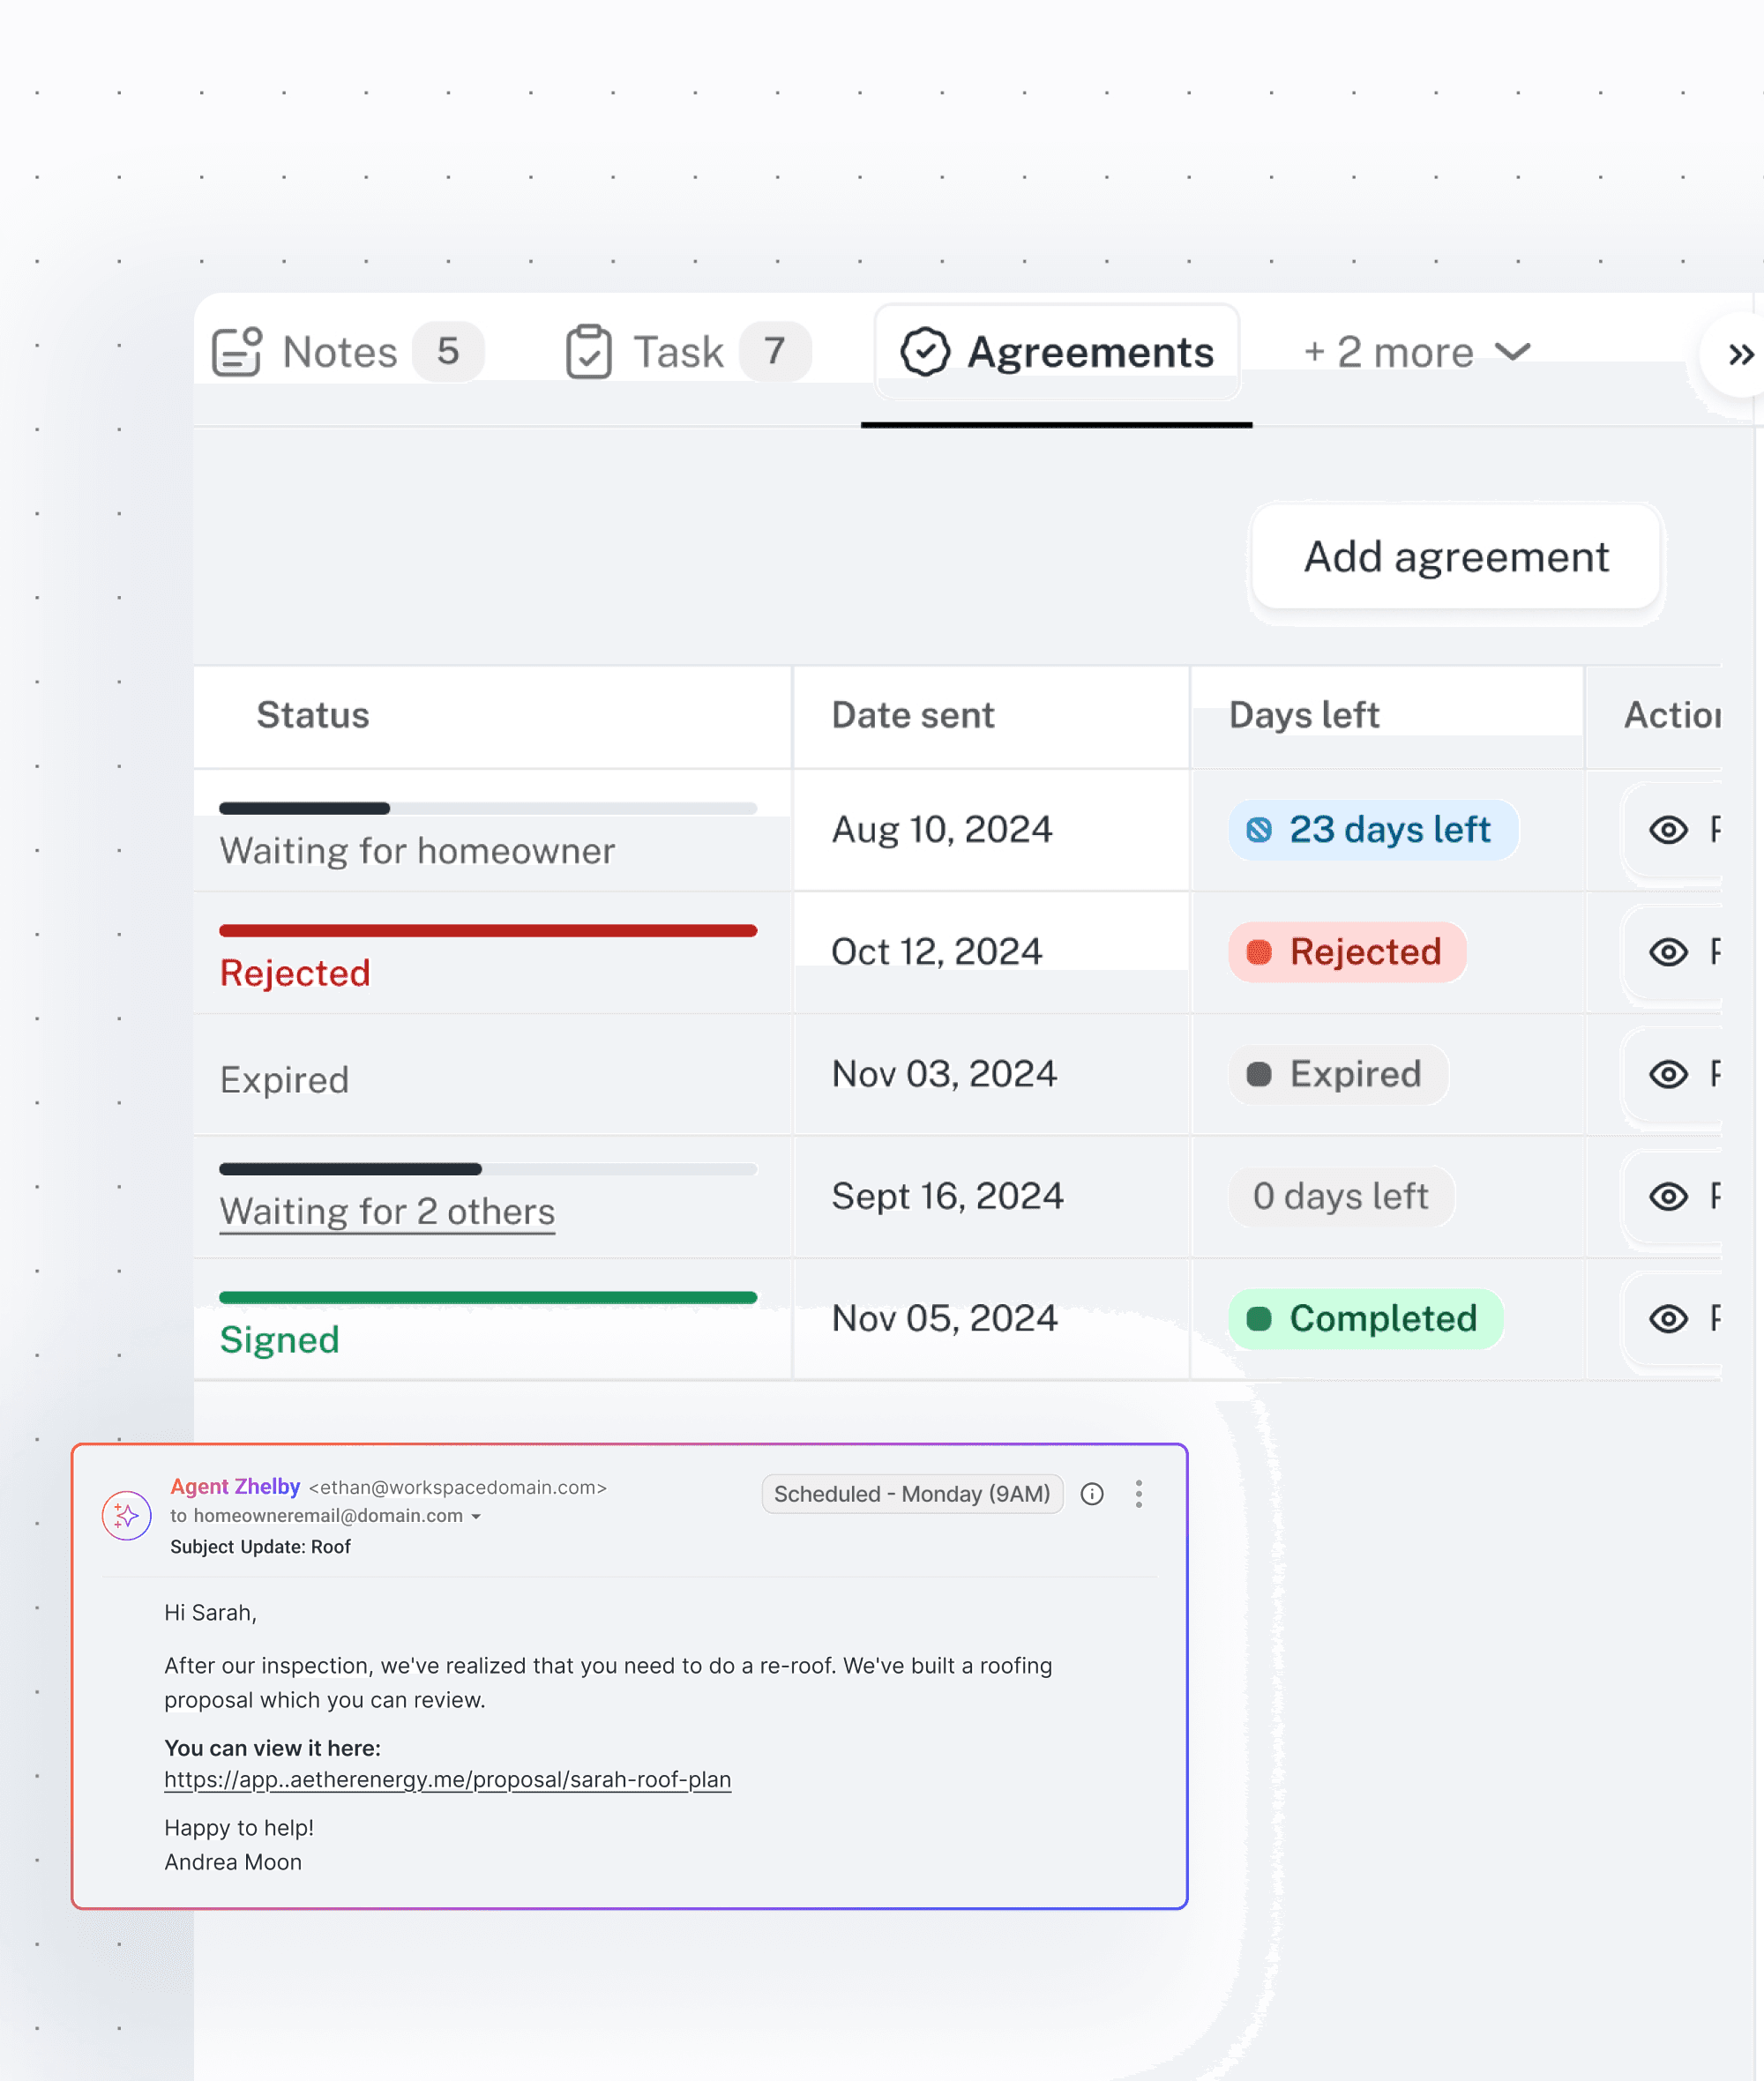Click eye icon in the Rejected row
The image size is (1764, 2081).
point(1668,951)
